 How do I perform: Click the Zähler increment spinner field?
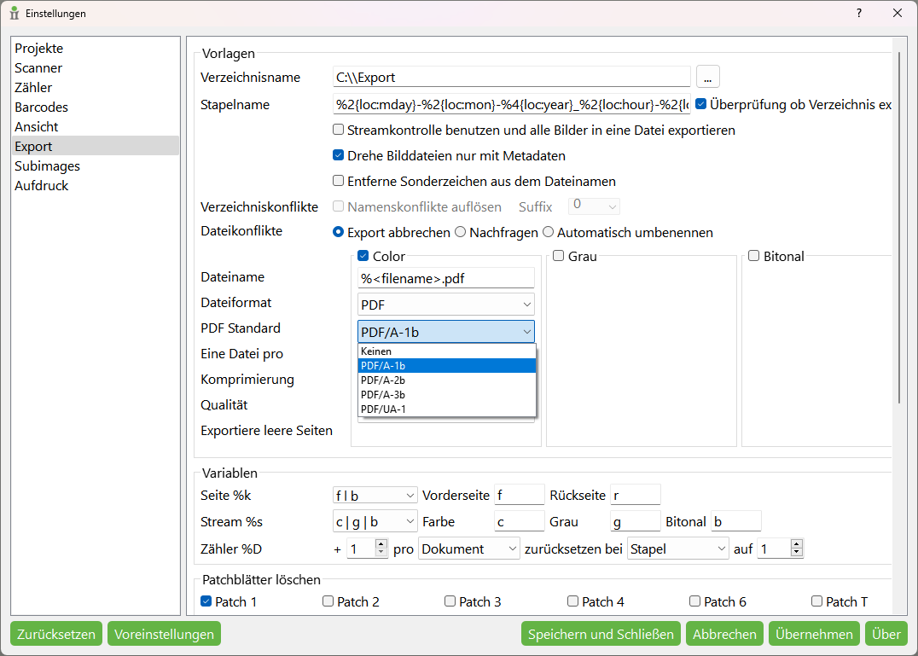pos(367,549)
